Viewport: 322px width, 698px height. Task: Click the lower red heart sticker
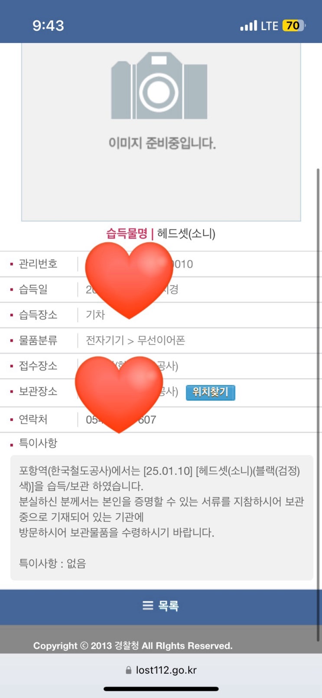[119, 392]
